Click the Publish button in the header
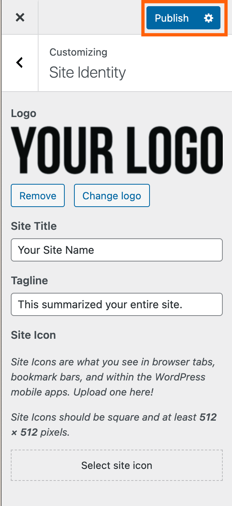232x506 pixels. click(171, 18)
